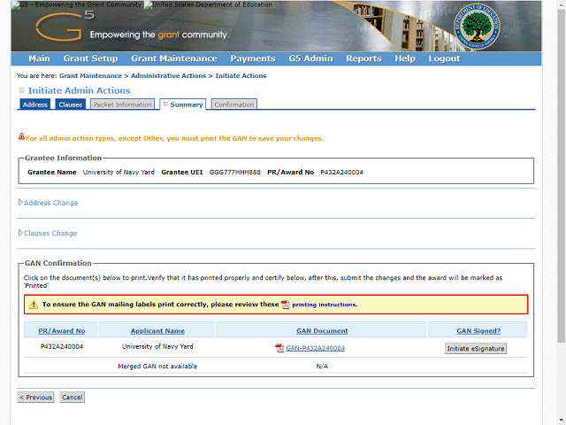Click the GAN document PDF icon

pyautogui.click(x=279, y=348)
